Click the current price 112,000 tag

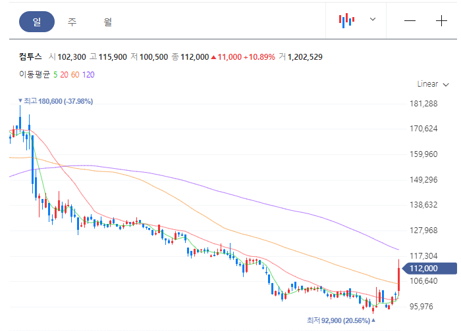click(429, 268)
